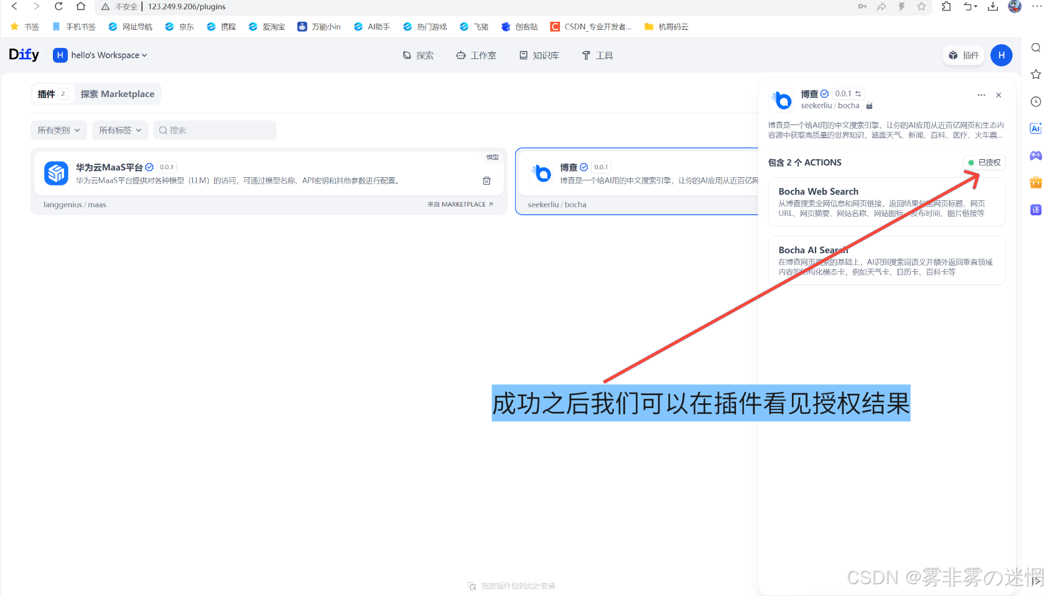Click the 不安全 site security warning
Screen dimensions: 1047x596
tap(119, 6)
